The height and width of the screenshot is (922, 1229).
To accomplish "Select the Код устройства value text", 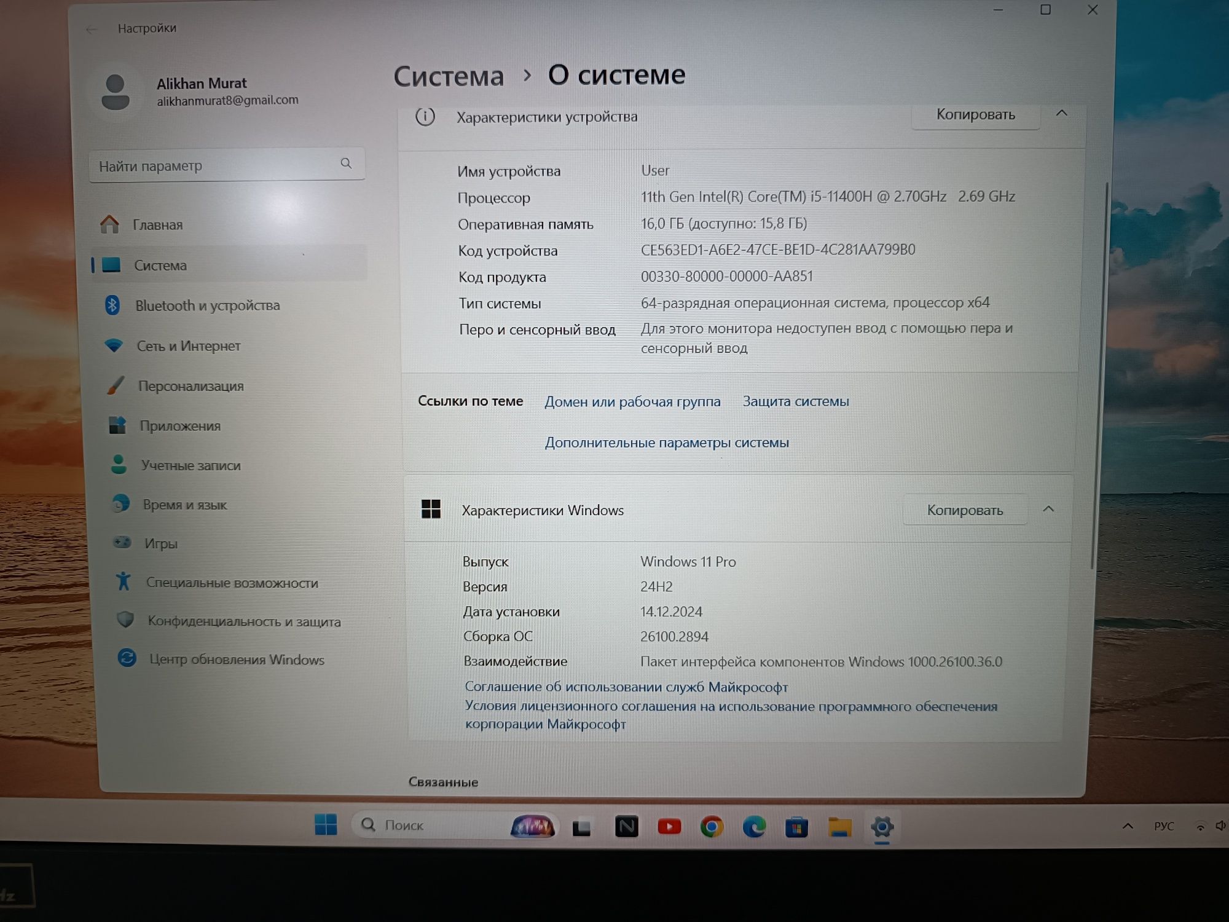I will 778,250.
